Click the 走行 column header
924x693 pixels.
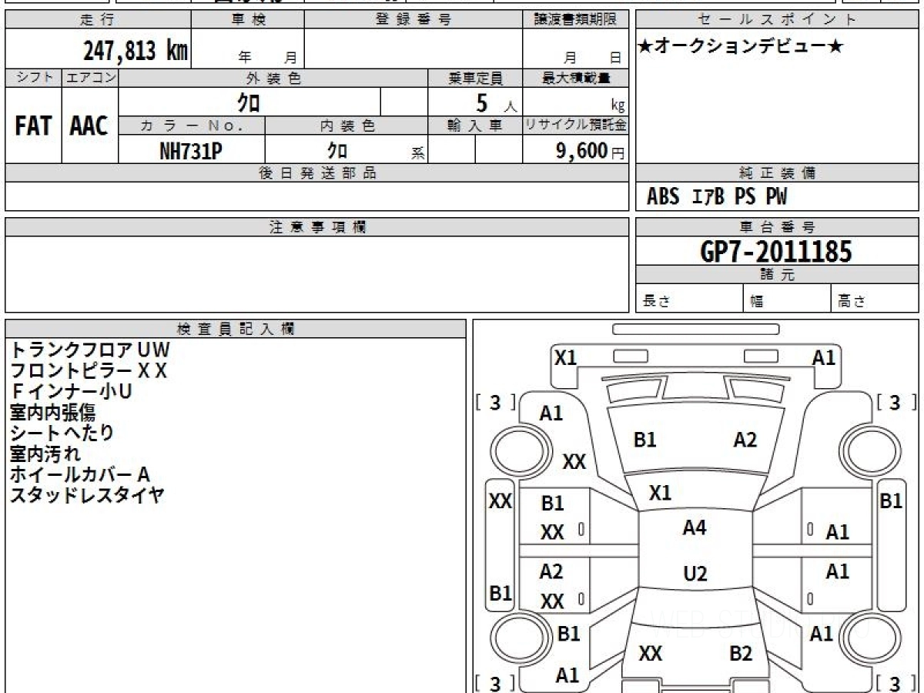(96, 20)
